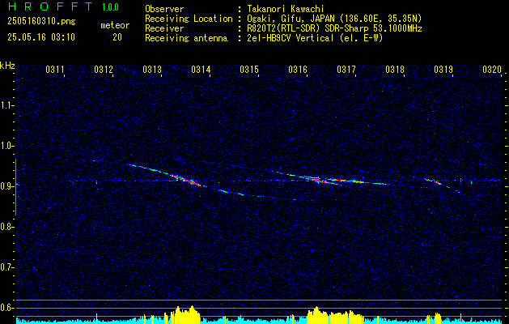509x324 pixels.
Task: Click the 0311 time axis label
Action: click(x=55, y=69)
